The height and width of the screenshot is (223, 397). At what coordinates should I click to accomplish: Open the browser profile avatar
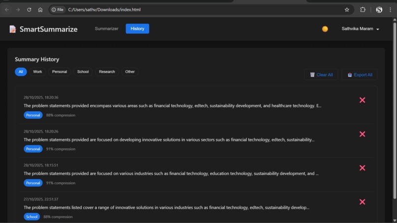click(x=379, y=10)
